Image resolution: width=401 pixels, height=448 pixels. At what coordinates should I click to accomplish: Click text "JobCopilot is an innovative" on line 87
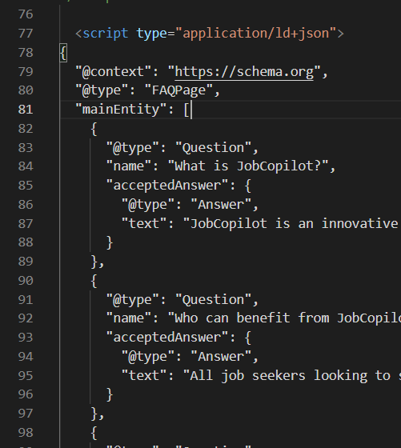pos(294,223)
